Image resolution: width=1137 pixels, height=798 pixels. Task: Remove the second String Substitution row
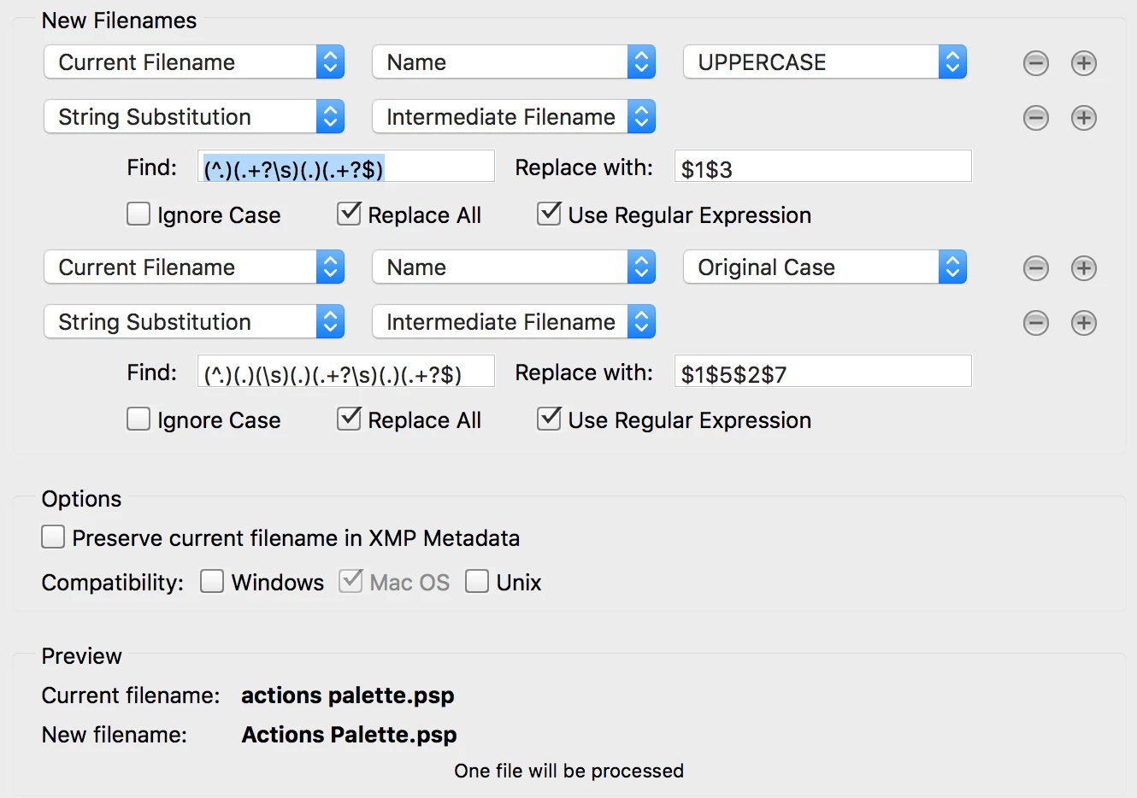point(1035,323)
